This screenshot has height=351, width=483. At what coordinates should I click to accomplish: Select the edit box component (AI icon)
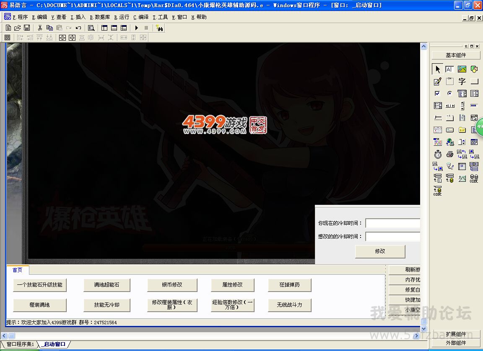click(449, 69)
